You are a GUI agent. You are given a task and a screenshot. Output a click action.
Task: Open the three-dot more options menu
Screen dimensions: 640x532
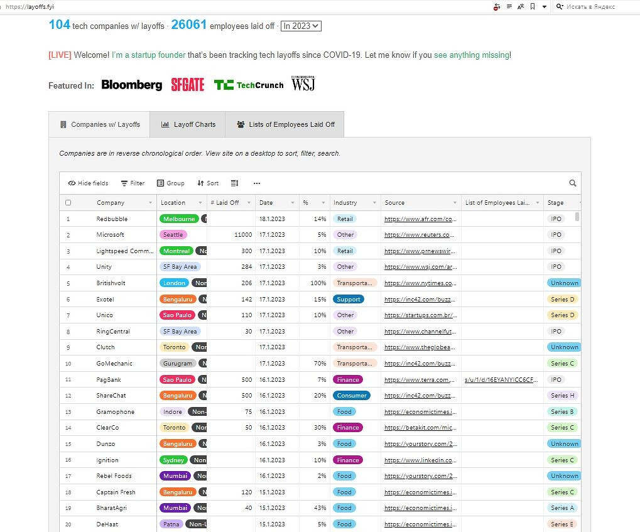256,183
